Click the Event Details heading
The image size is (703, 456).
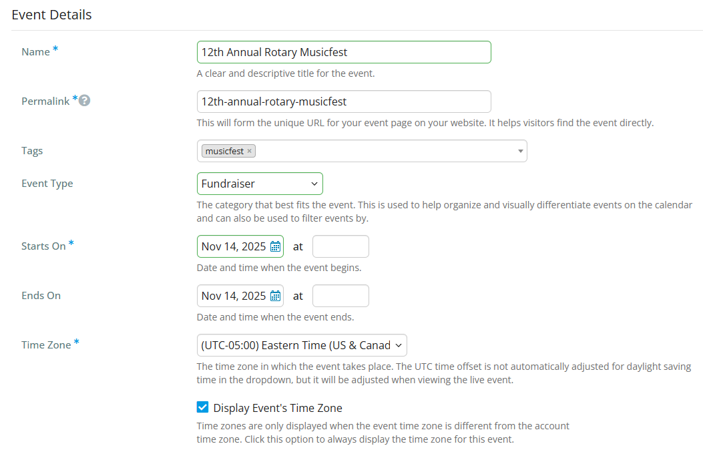tap(51, 14)
